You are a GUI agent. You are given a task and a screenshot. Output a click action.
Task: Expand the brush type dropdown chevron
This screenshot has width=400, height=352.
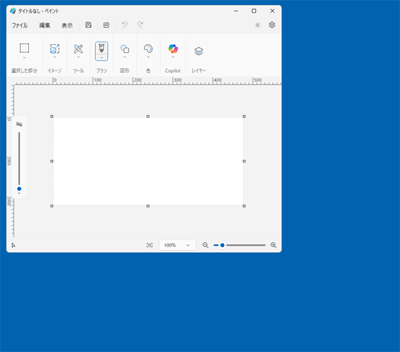click(102, 58)
